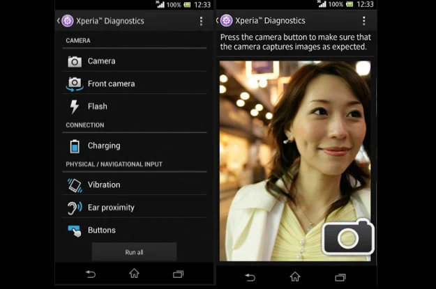Open Recent apps on left screen
Screen dimensions: 436x289
[x=178, y=274]
